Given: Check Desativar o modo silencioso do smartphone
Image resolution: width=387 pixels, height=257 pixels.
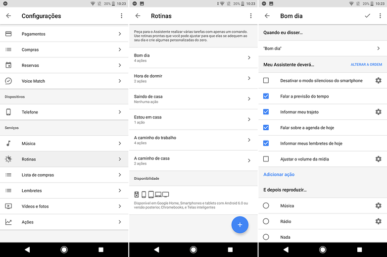Looking at the screenshot, I should point(266,81).
